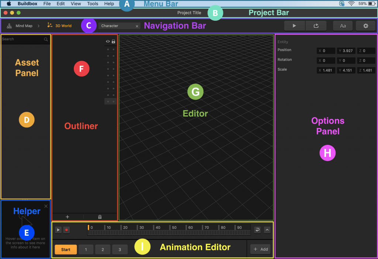
Task: Toggle the eye visibility column header
Action: click(108, 42)
